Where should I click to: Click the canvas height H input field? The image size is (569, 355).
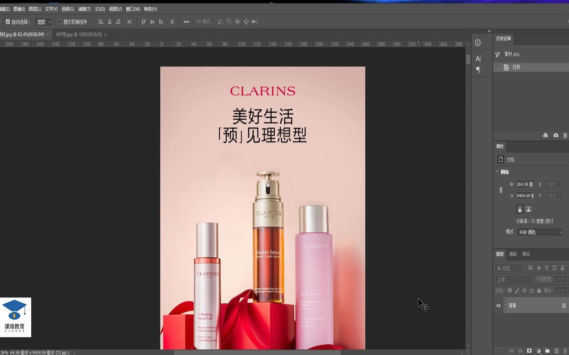(525, 196)
